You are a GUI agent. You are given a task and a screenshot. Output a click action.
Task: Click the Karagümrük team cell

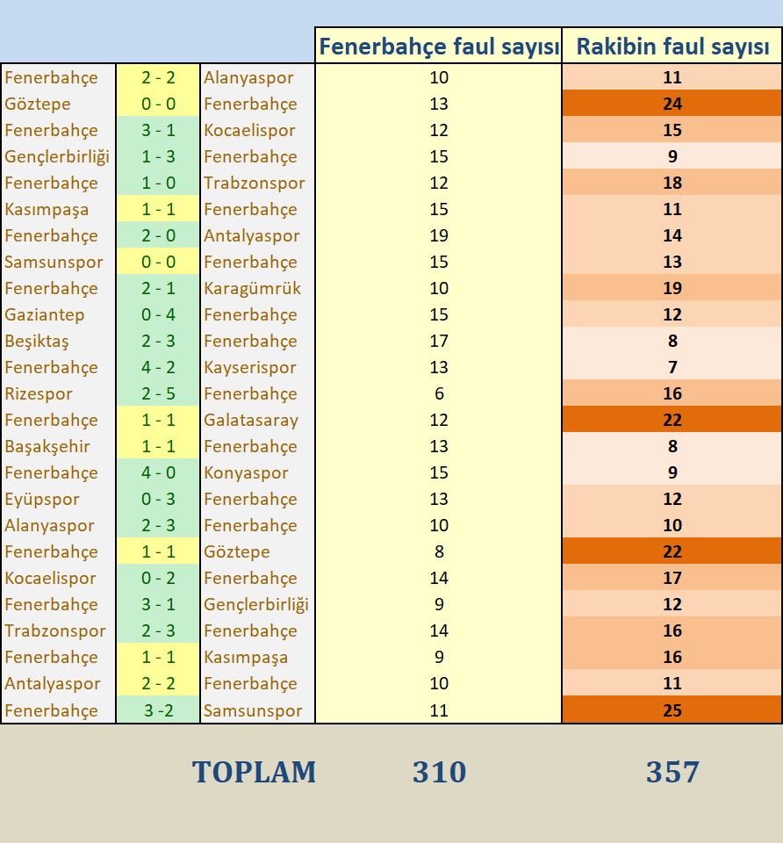257,288
